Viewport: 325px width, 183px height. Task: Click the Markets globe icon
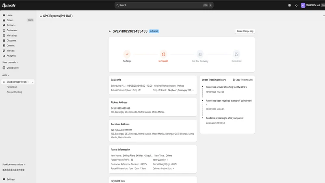click(x=4, y=50)
